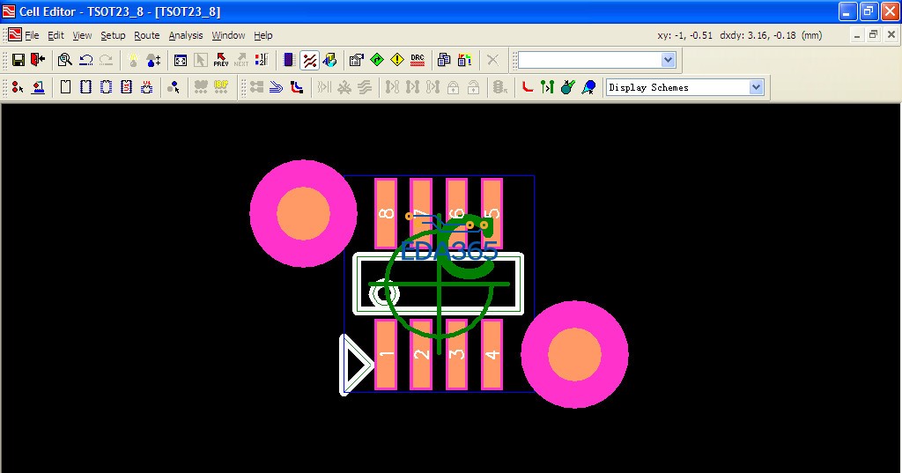Click the copy documents icon
The width and height of the screenshot is (902, 473).
(x=444, y=60)
